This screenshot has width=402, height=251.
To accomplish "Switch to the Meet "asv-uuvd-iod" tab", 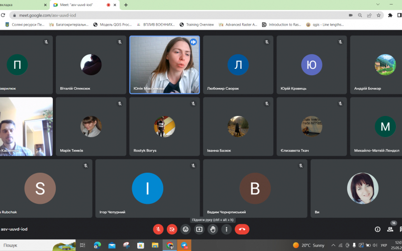I will [80, 5].
